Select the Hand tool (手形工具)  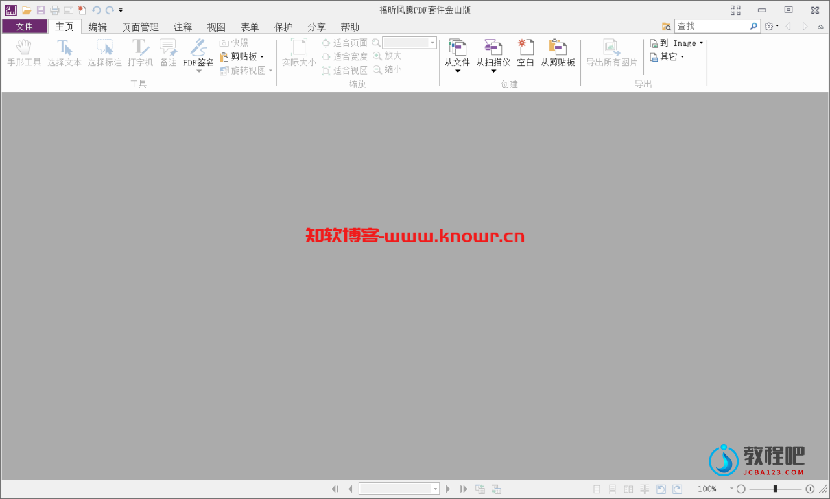coord(24,53)
